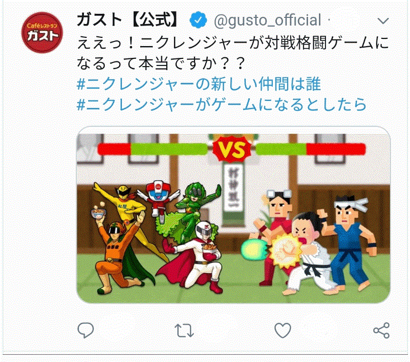The height and width of the screenshot is (362, 410).
Task: Open hashtag #ニクレンジャーの新しい仲間は誰
Action: tap(199, 84)
